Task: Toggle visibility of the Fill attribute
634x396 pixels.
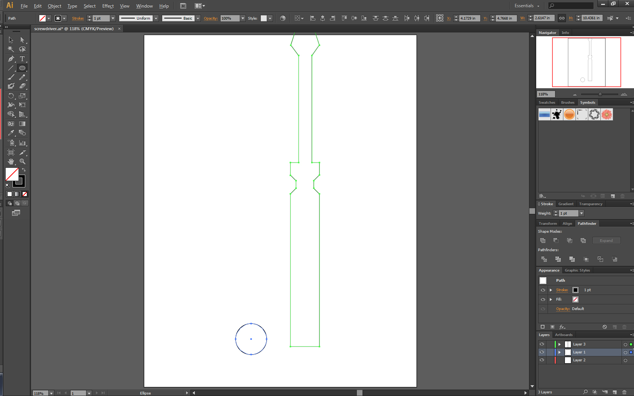Action: click(543, 299)
